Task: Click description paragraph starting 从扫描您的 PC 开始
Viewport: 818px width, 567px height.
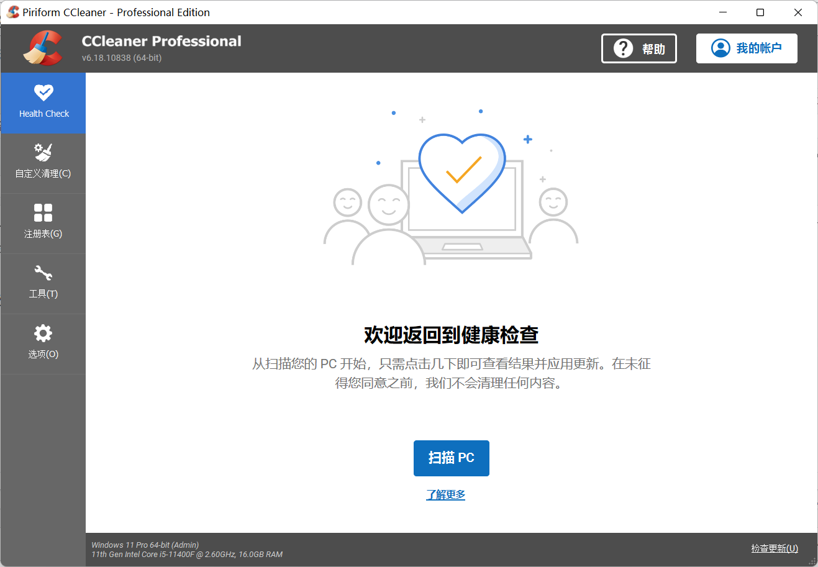Action: (452, 373)
